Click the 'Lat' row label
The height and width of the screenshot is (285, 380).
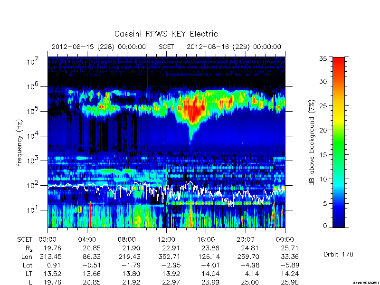pyautogui.click(x=28, y=265)
